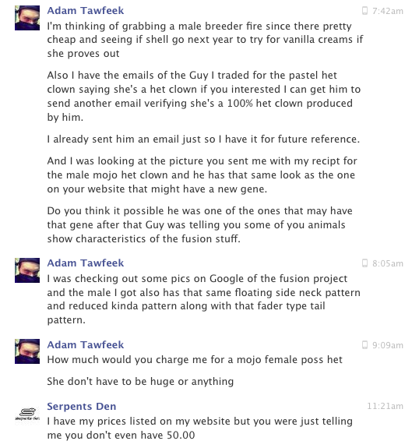Image resolution: width=419 pixels, height=448 pixels.
Task: Click the mobile icon beside 9:09am
Action: coord(364,345)
